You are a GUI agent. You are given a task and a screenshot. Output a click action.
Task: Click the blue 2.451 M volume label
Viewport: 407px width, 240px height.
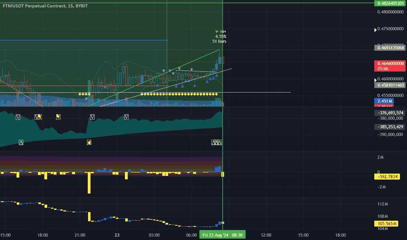(384, 101)
